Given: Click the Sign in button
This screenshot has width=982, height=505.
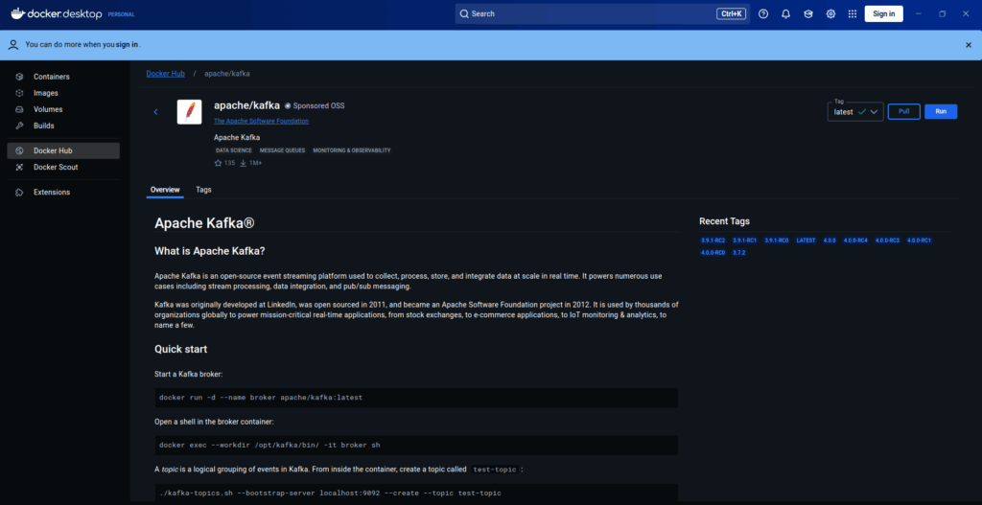Looking at the screenshot, I should 883,13.
